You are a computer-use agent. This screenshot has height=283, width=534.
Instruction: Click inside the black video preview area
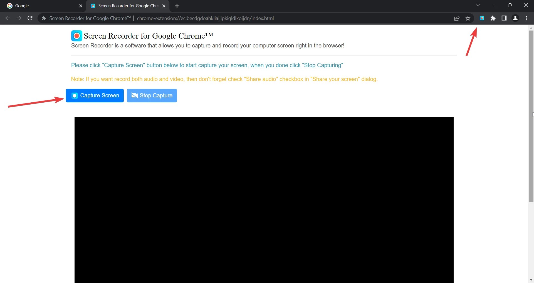point(264,200)
